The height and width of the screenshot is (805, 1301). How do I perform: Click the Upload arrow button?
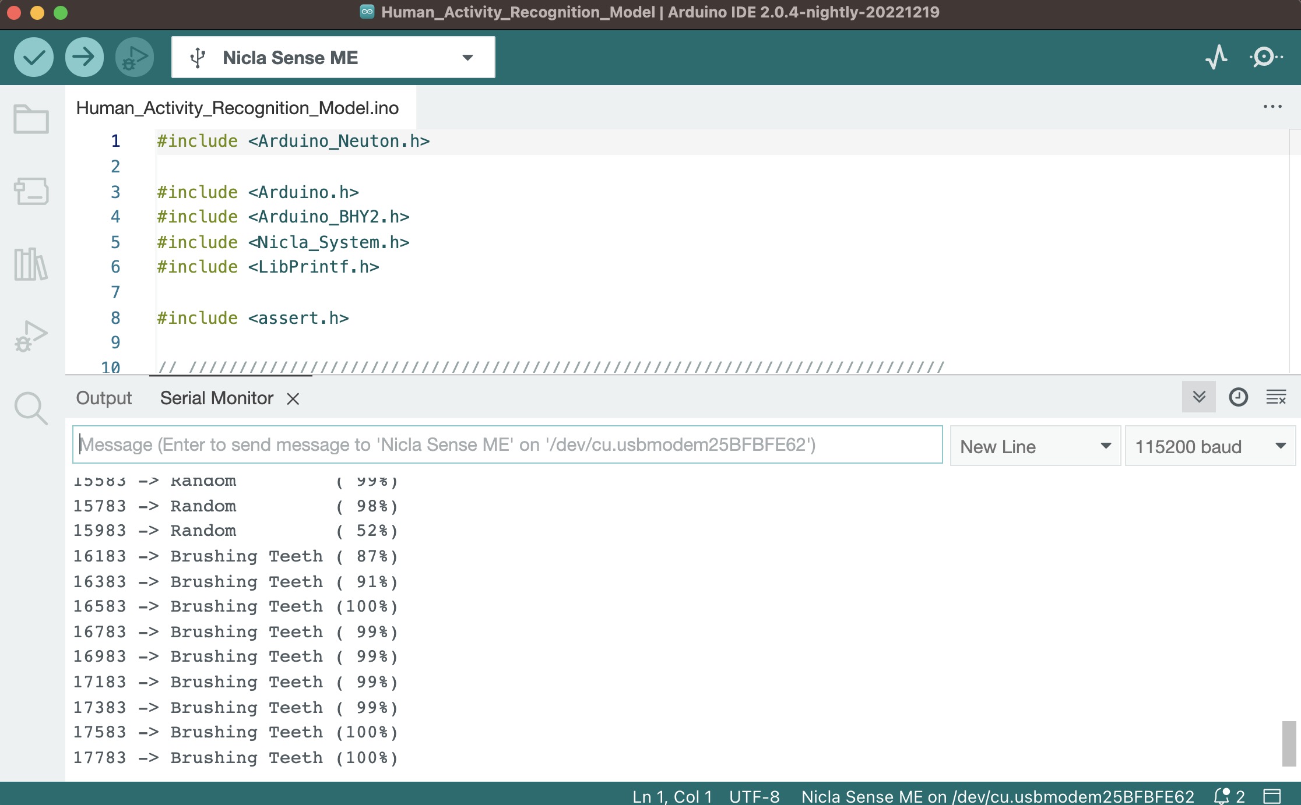85,57
